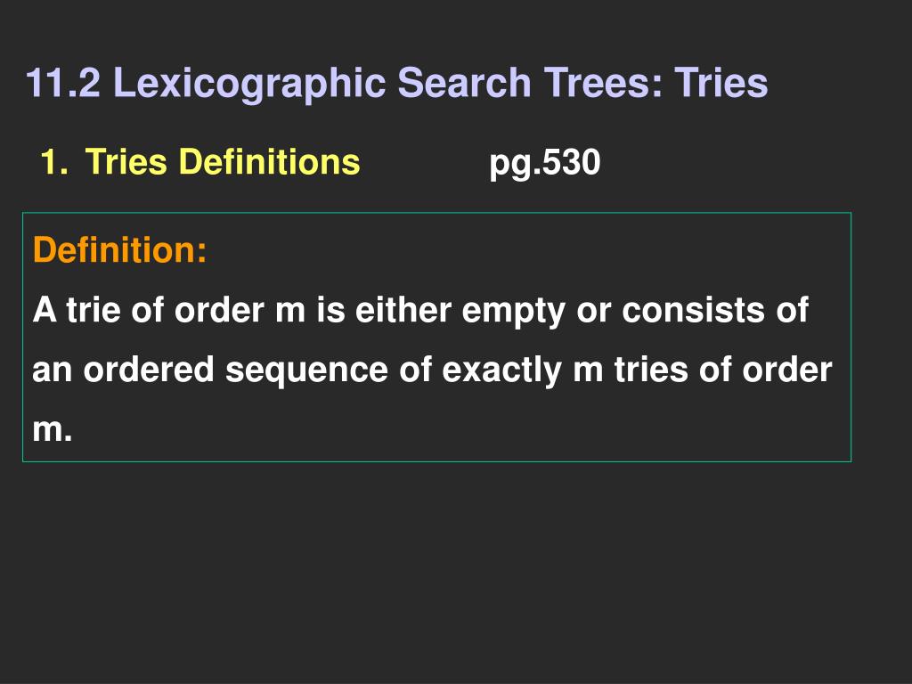Click the slide title "11.2 Lexicographic Search Trees: Tries"
This screenshot has width=912, height=684.
coord(396,83)
